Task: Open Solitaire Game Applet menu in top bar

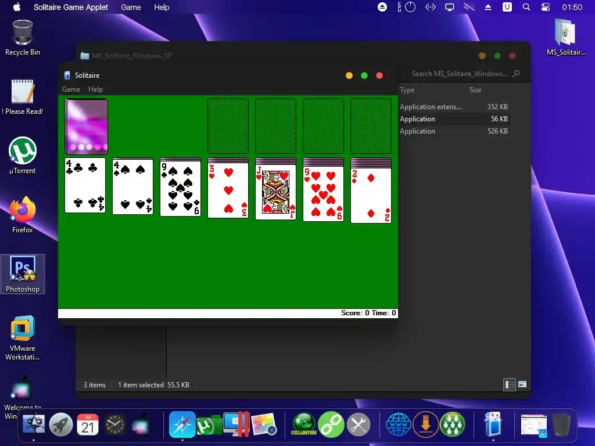Action: click(70, 7)
